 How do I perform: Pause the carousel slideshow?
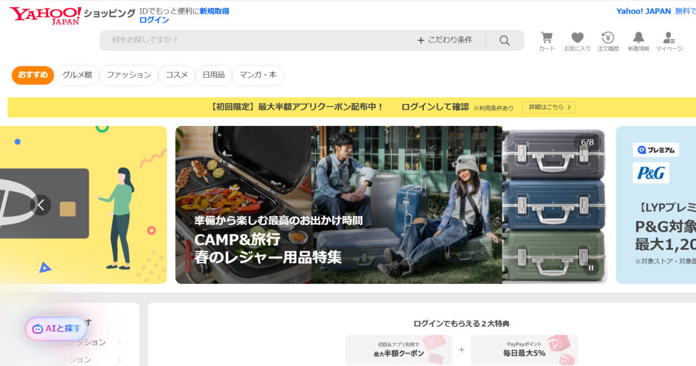(x=591, y=268)
